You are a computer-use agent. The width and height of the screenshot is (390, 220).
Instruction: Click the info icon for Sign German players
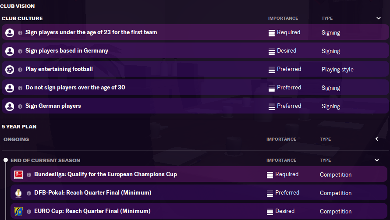(20, 106)
